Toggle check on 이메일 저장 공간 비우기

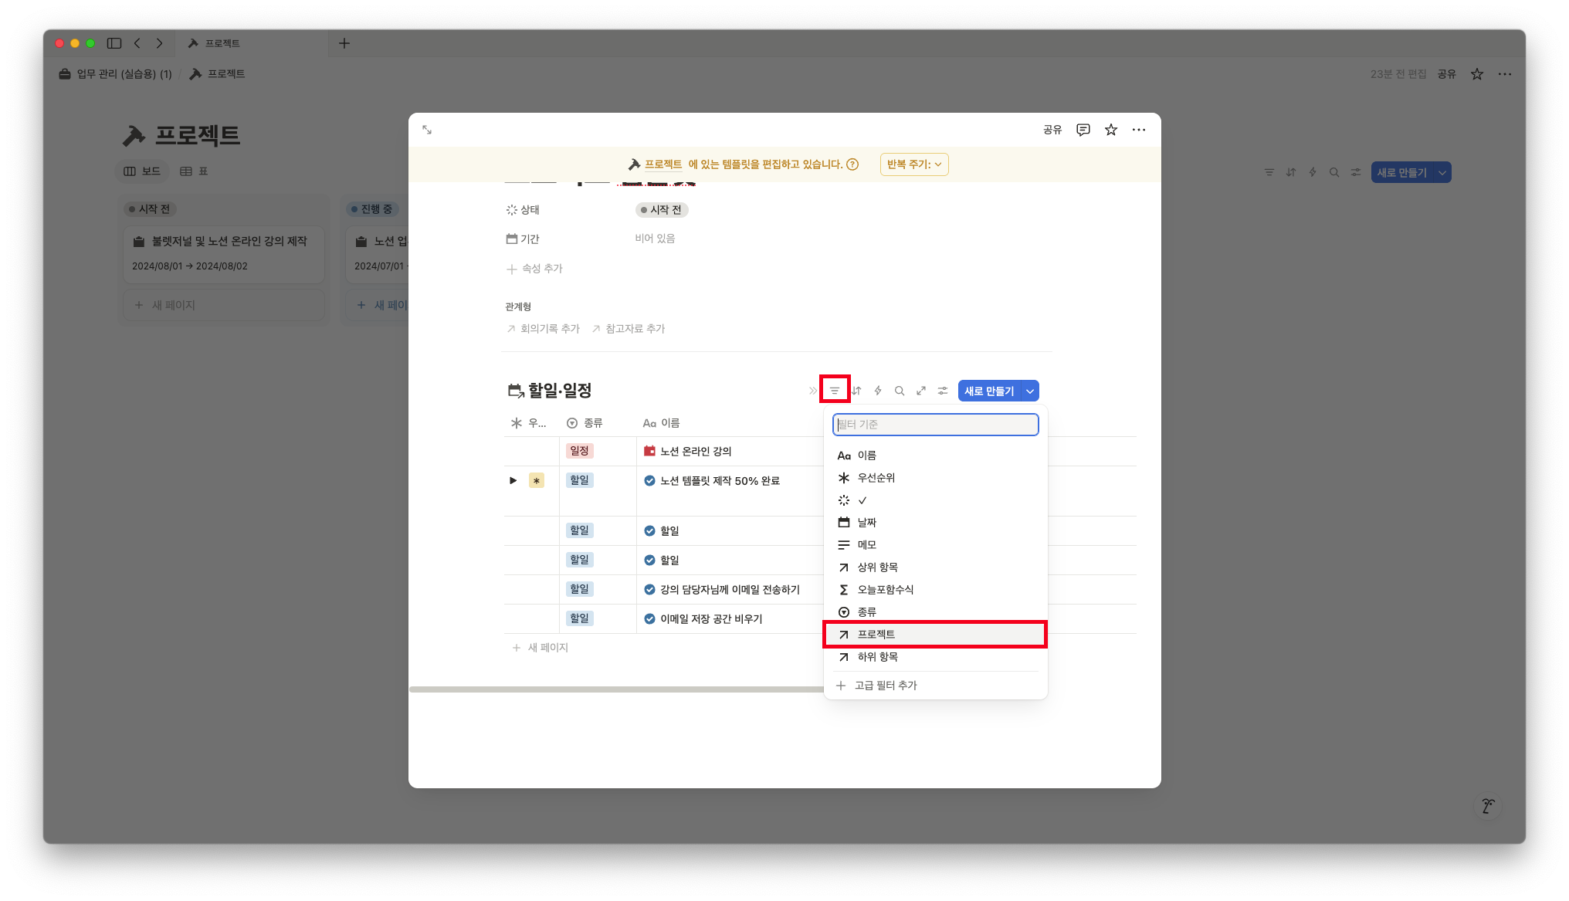click(649, 618)
